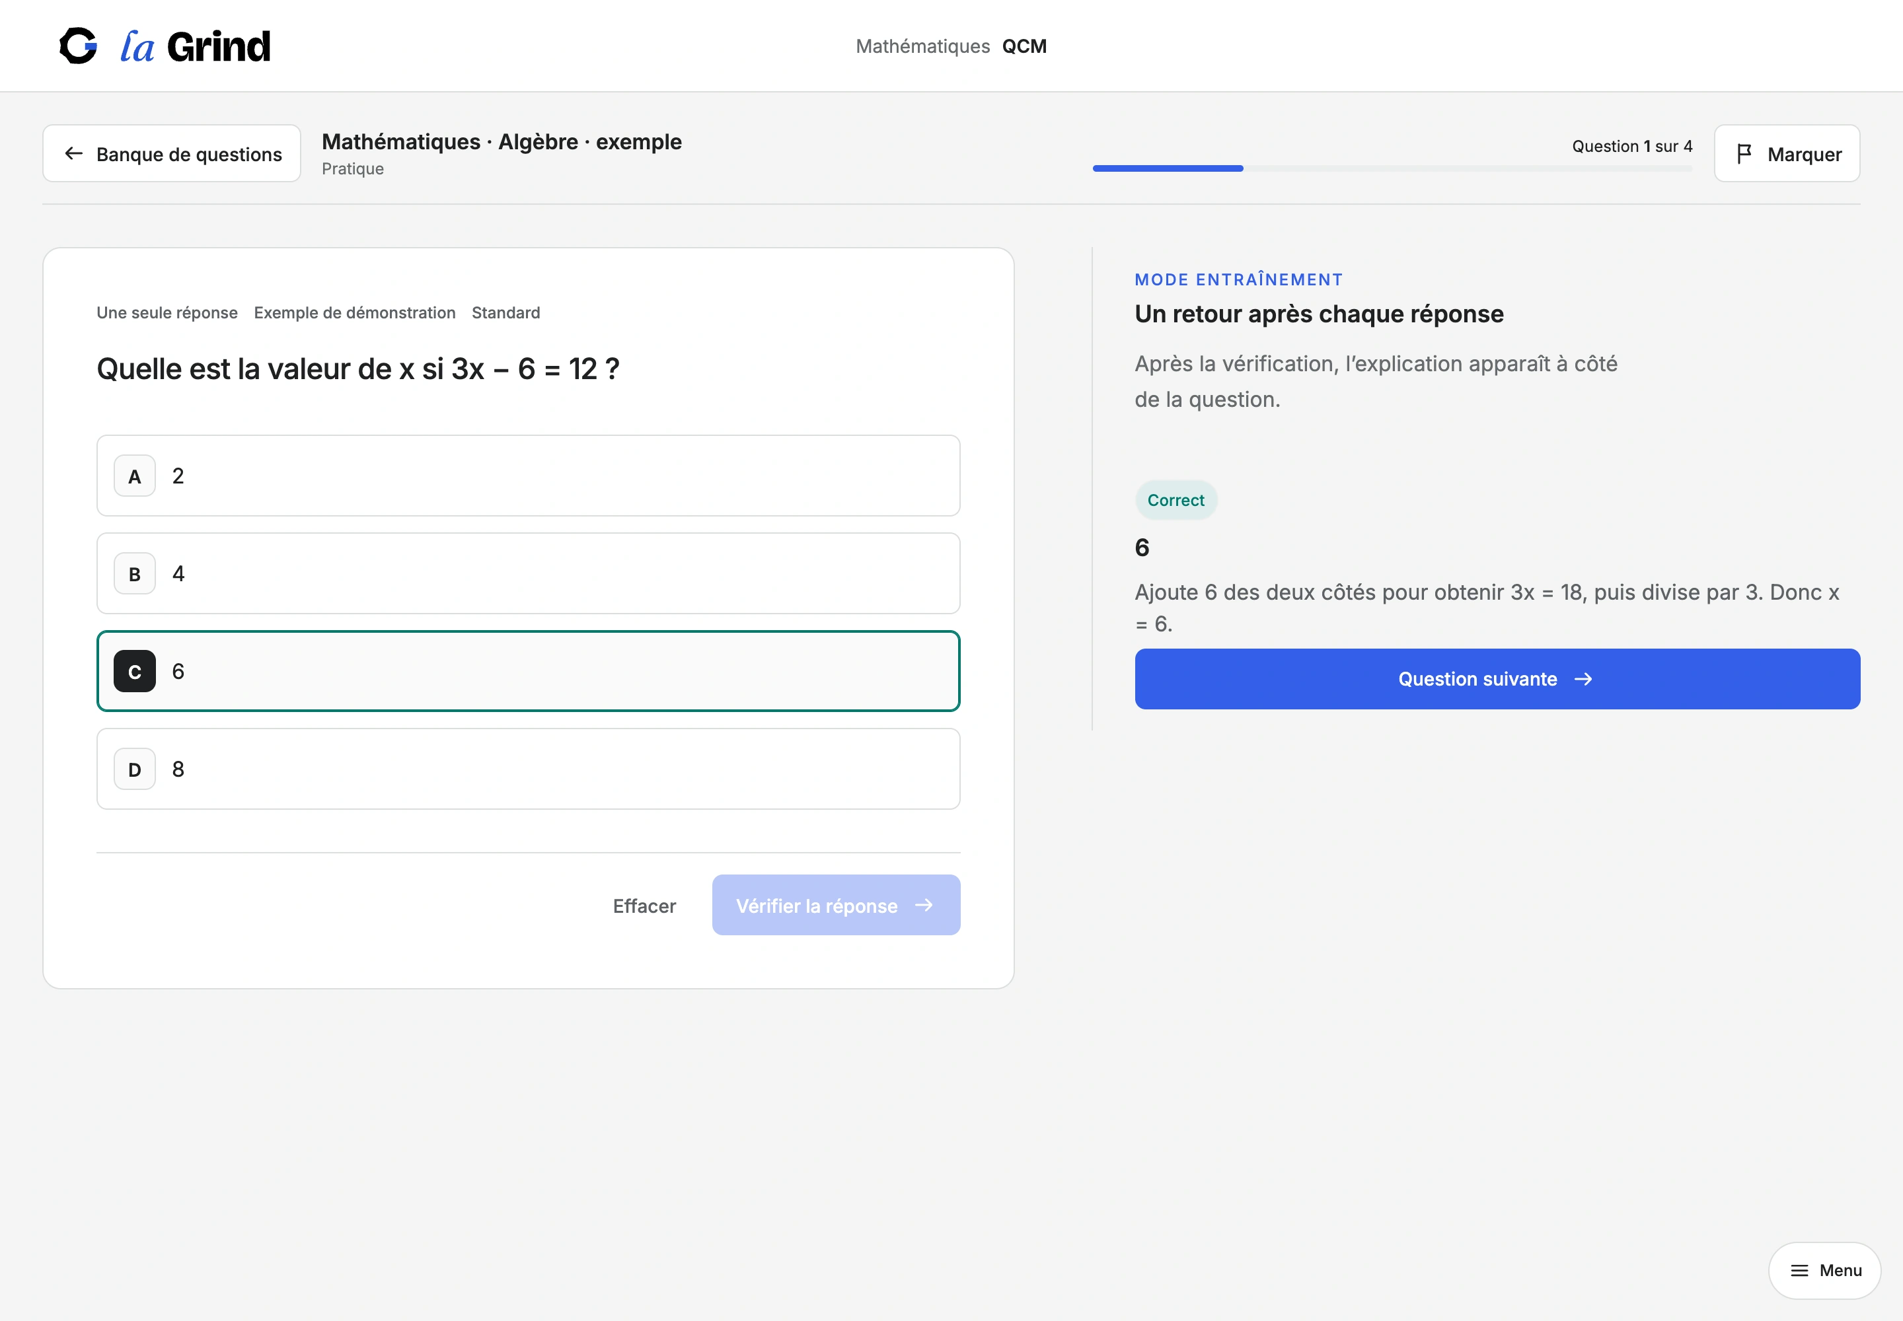Click the Effacer button
The width and height of the screenshot is (1903, 1321).
(644, 906)
